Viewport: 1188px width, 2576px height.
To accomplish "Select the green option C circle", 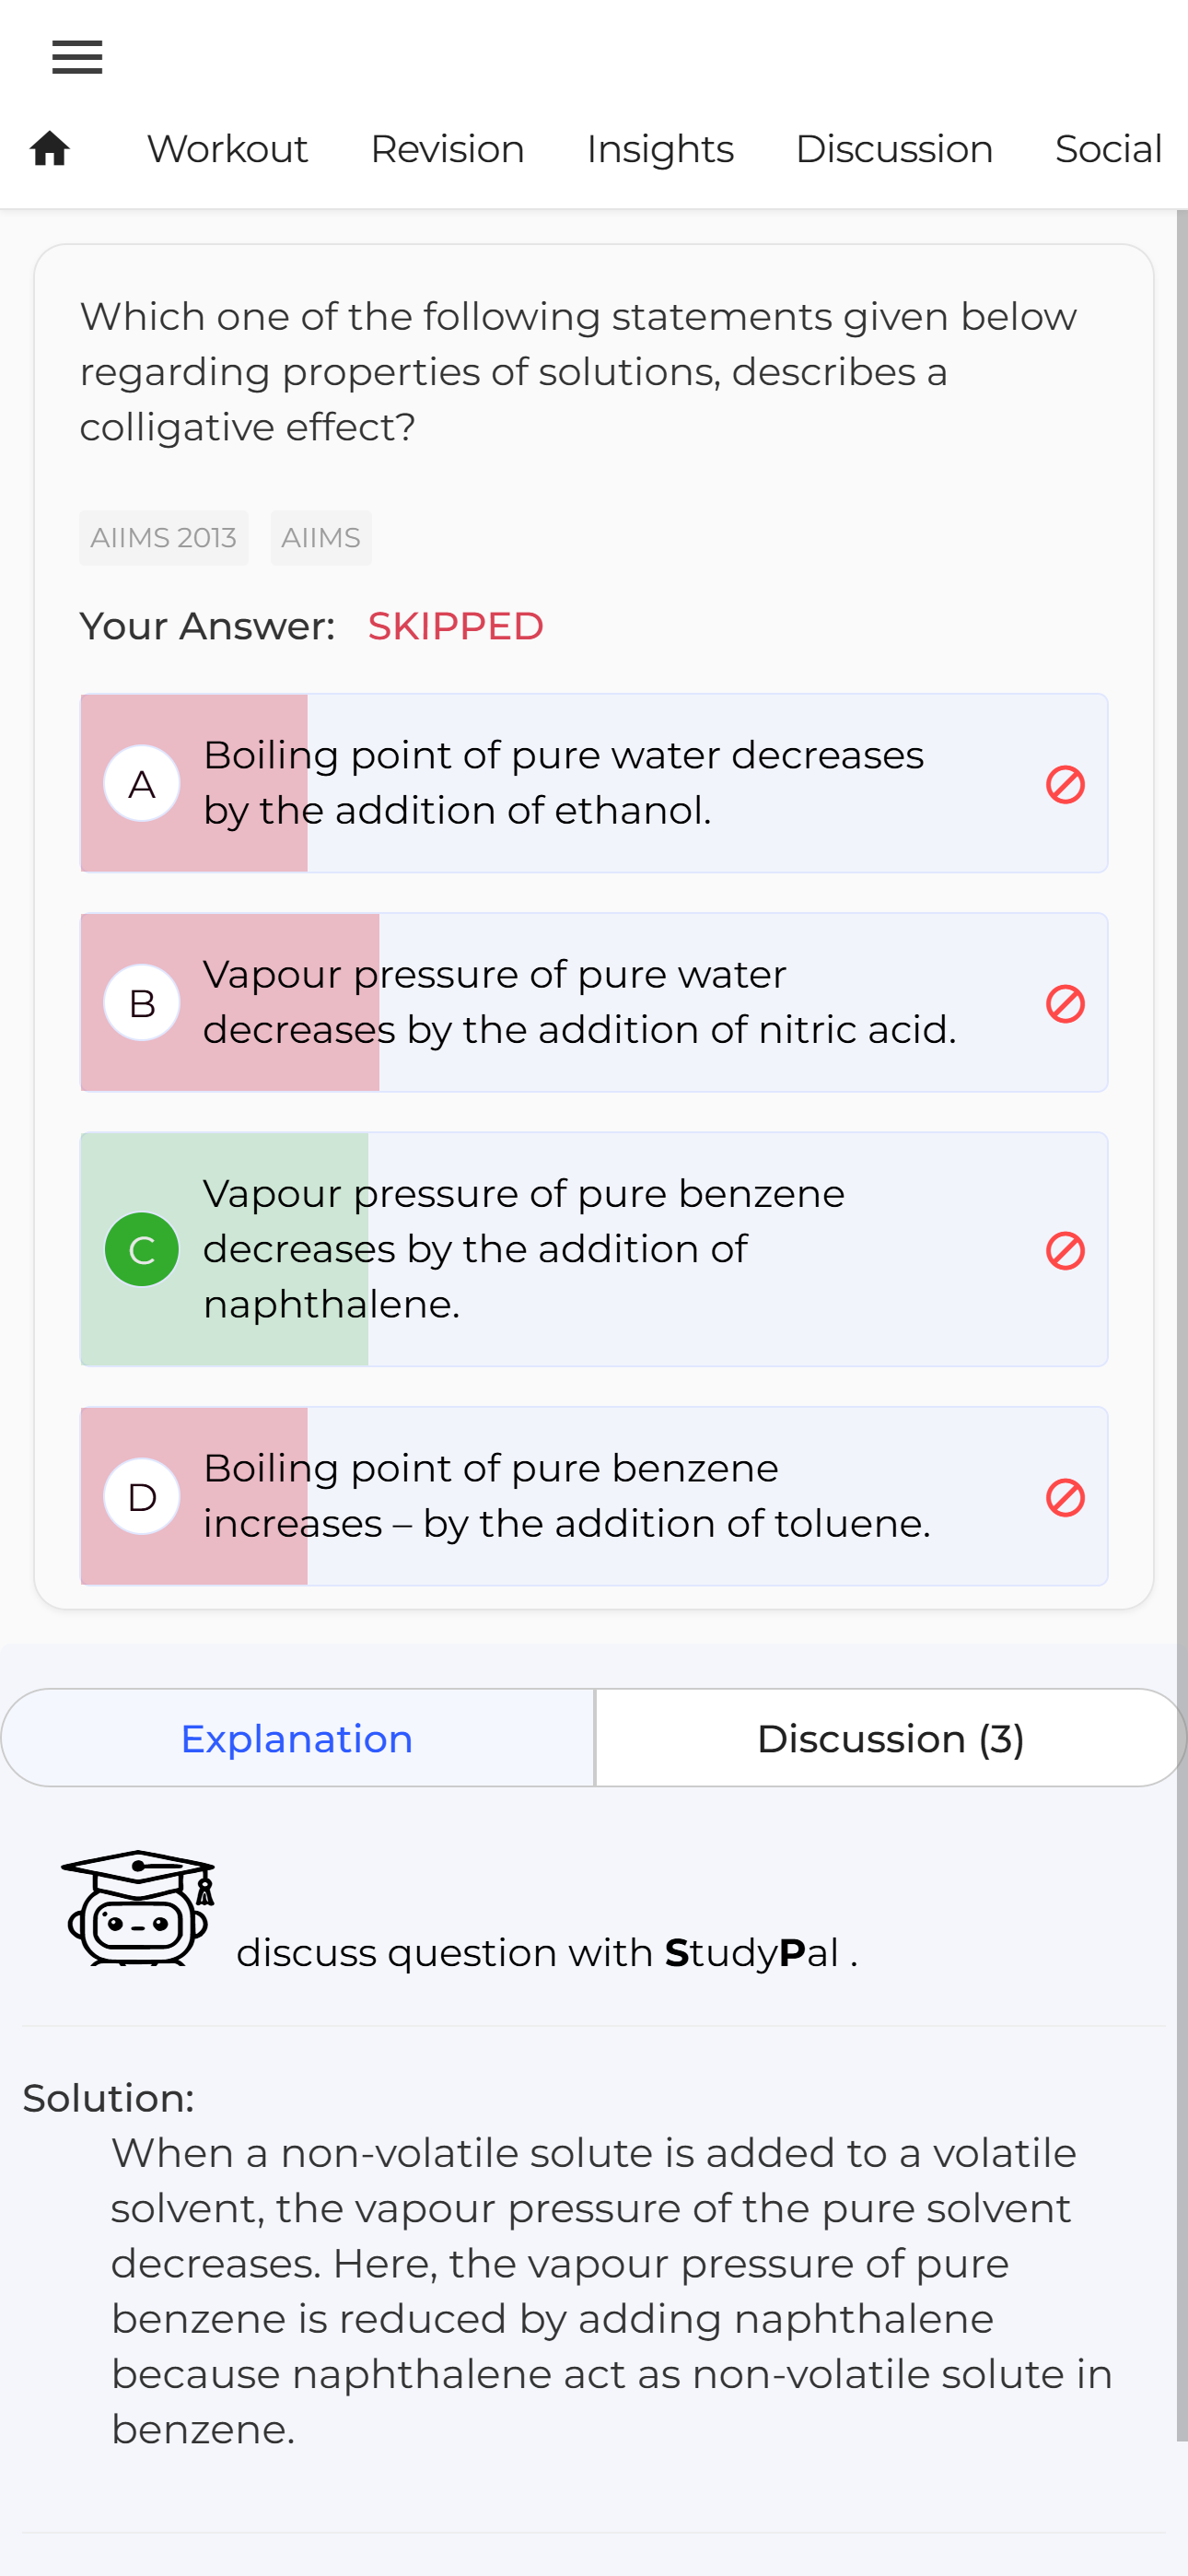I will tap(142, 1249).
